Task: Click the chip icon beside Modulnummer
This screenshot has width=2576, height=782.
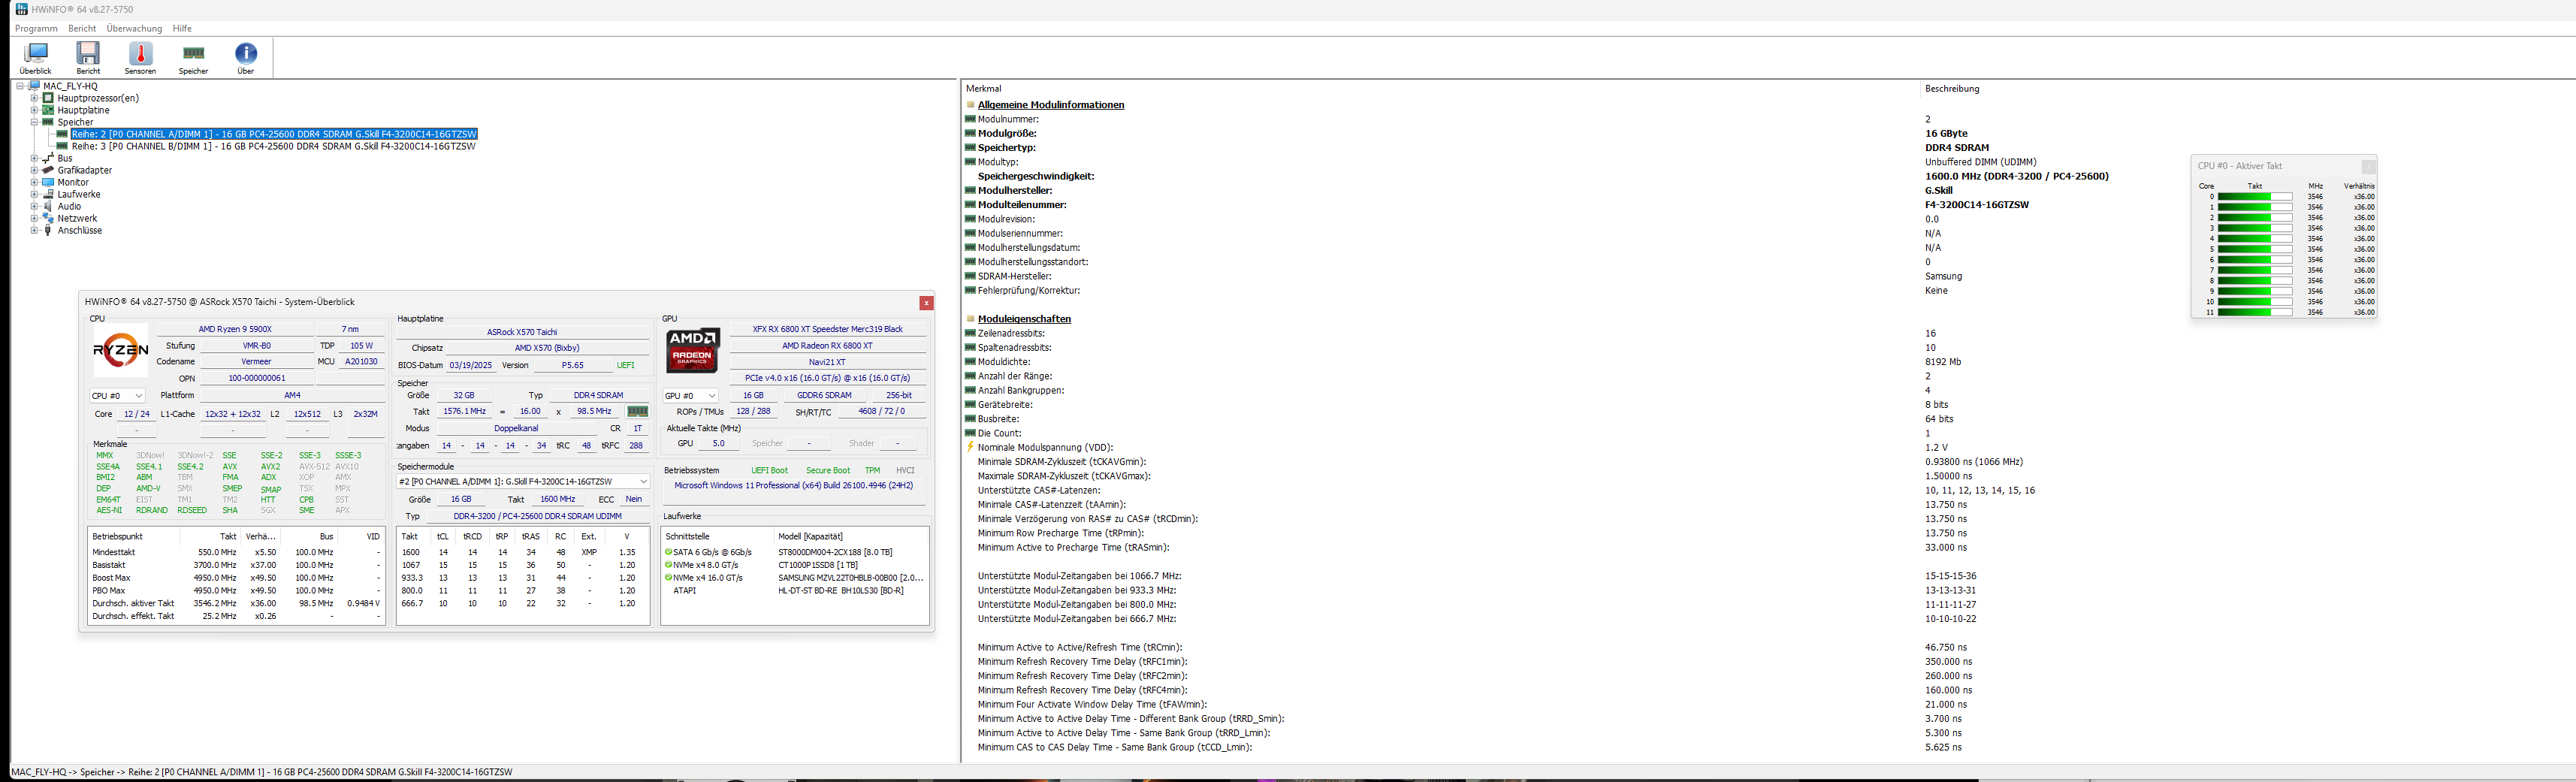Action: [970, 119]
